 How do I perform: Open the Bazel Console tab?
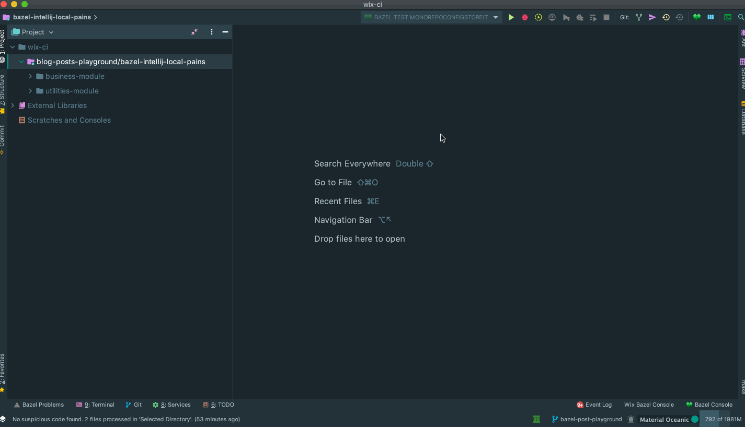point(709,405)
